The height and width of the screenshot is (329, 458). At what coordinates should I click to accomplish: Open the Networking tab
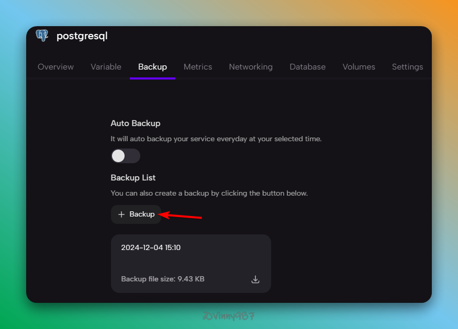click(251, 67)
